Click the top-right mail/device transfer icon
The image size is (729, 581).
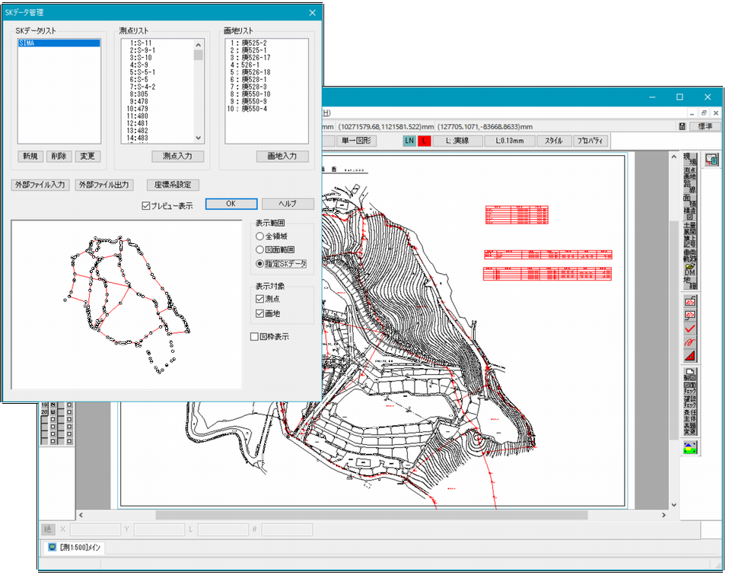pyautogui.click(x=711, y=160)
